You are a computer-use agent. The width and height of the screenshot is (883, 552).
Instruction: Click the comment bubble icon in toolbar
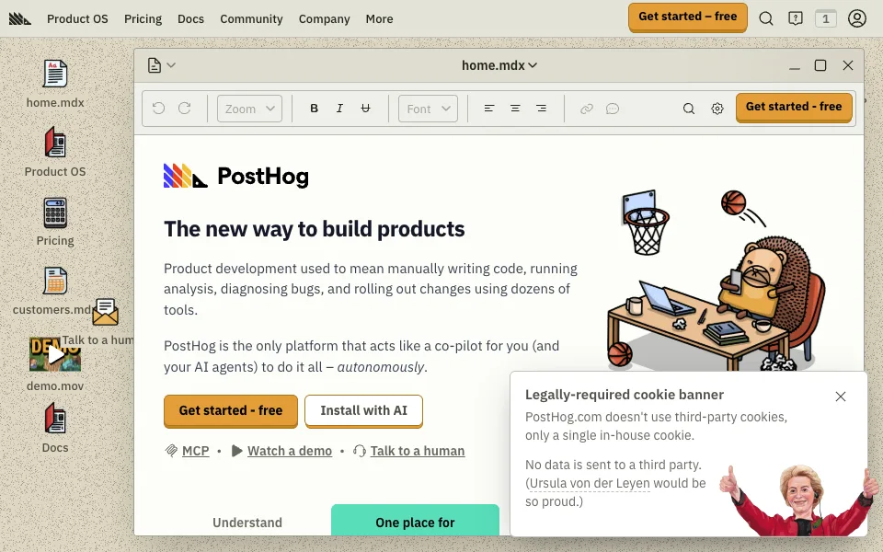(613, 109)
